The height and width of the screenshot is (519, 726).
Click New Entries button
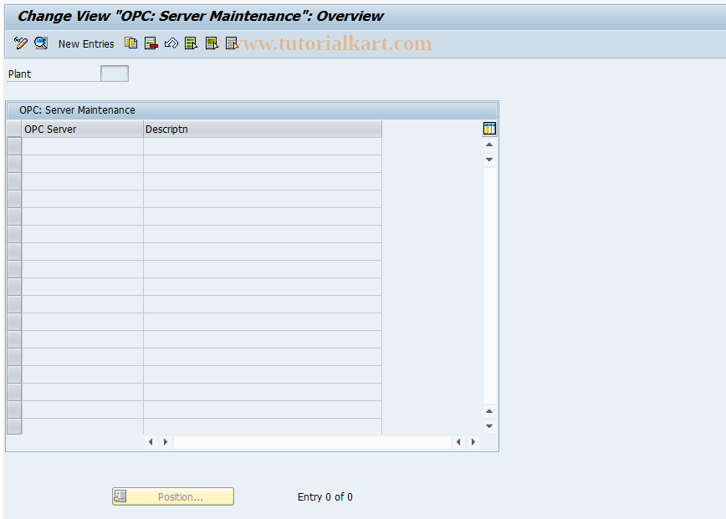coord(86,44)
